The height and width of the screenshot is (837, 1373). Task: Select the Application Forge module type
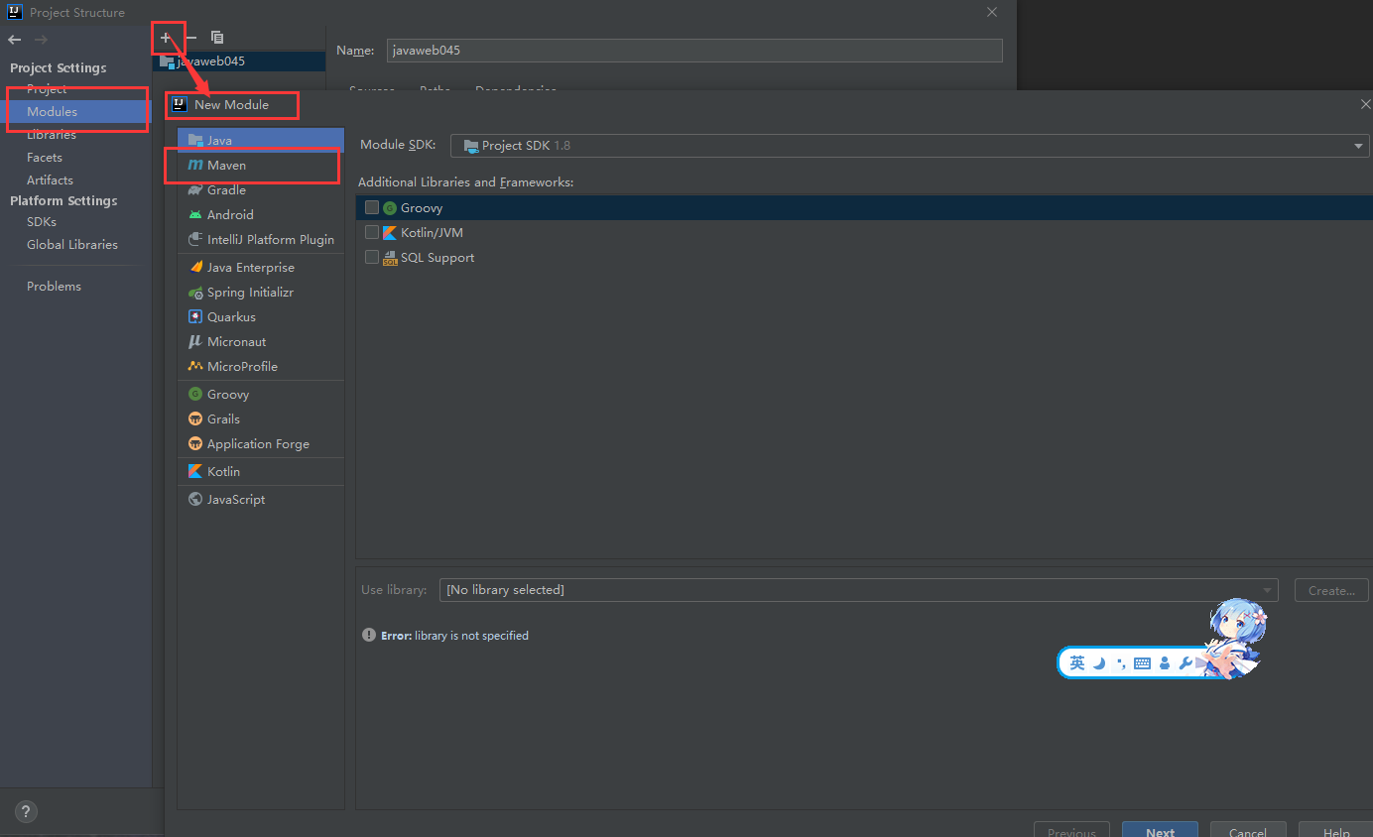tap(261, 443)
